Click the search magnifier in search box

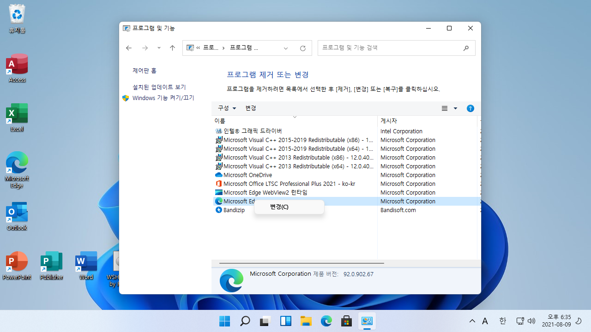tap(466, 48)
